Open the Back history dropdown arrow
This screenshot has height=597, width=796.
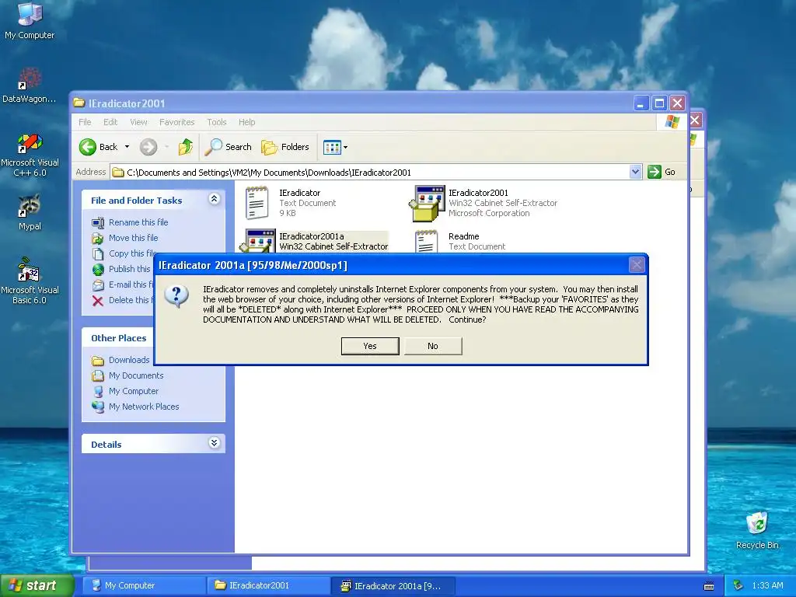127,147
